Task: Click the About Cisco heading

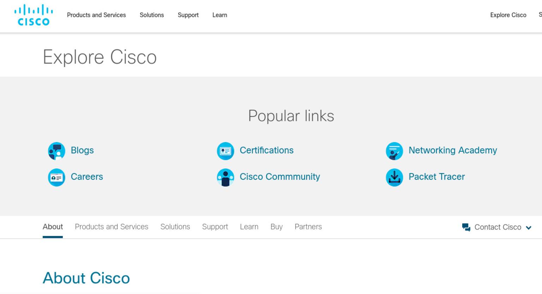Action: click(x=86, y=278)
